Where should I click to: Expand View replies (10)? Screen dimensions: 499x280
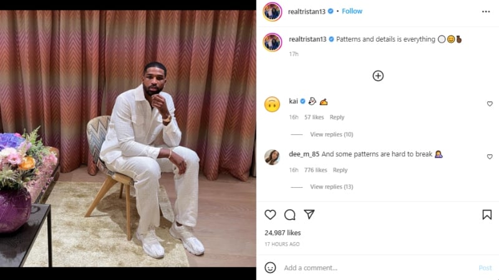331,134
